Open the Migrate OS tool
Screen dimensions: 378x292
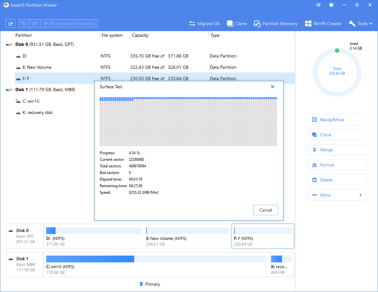pos(204,24)
